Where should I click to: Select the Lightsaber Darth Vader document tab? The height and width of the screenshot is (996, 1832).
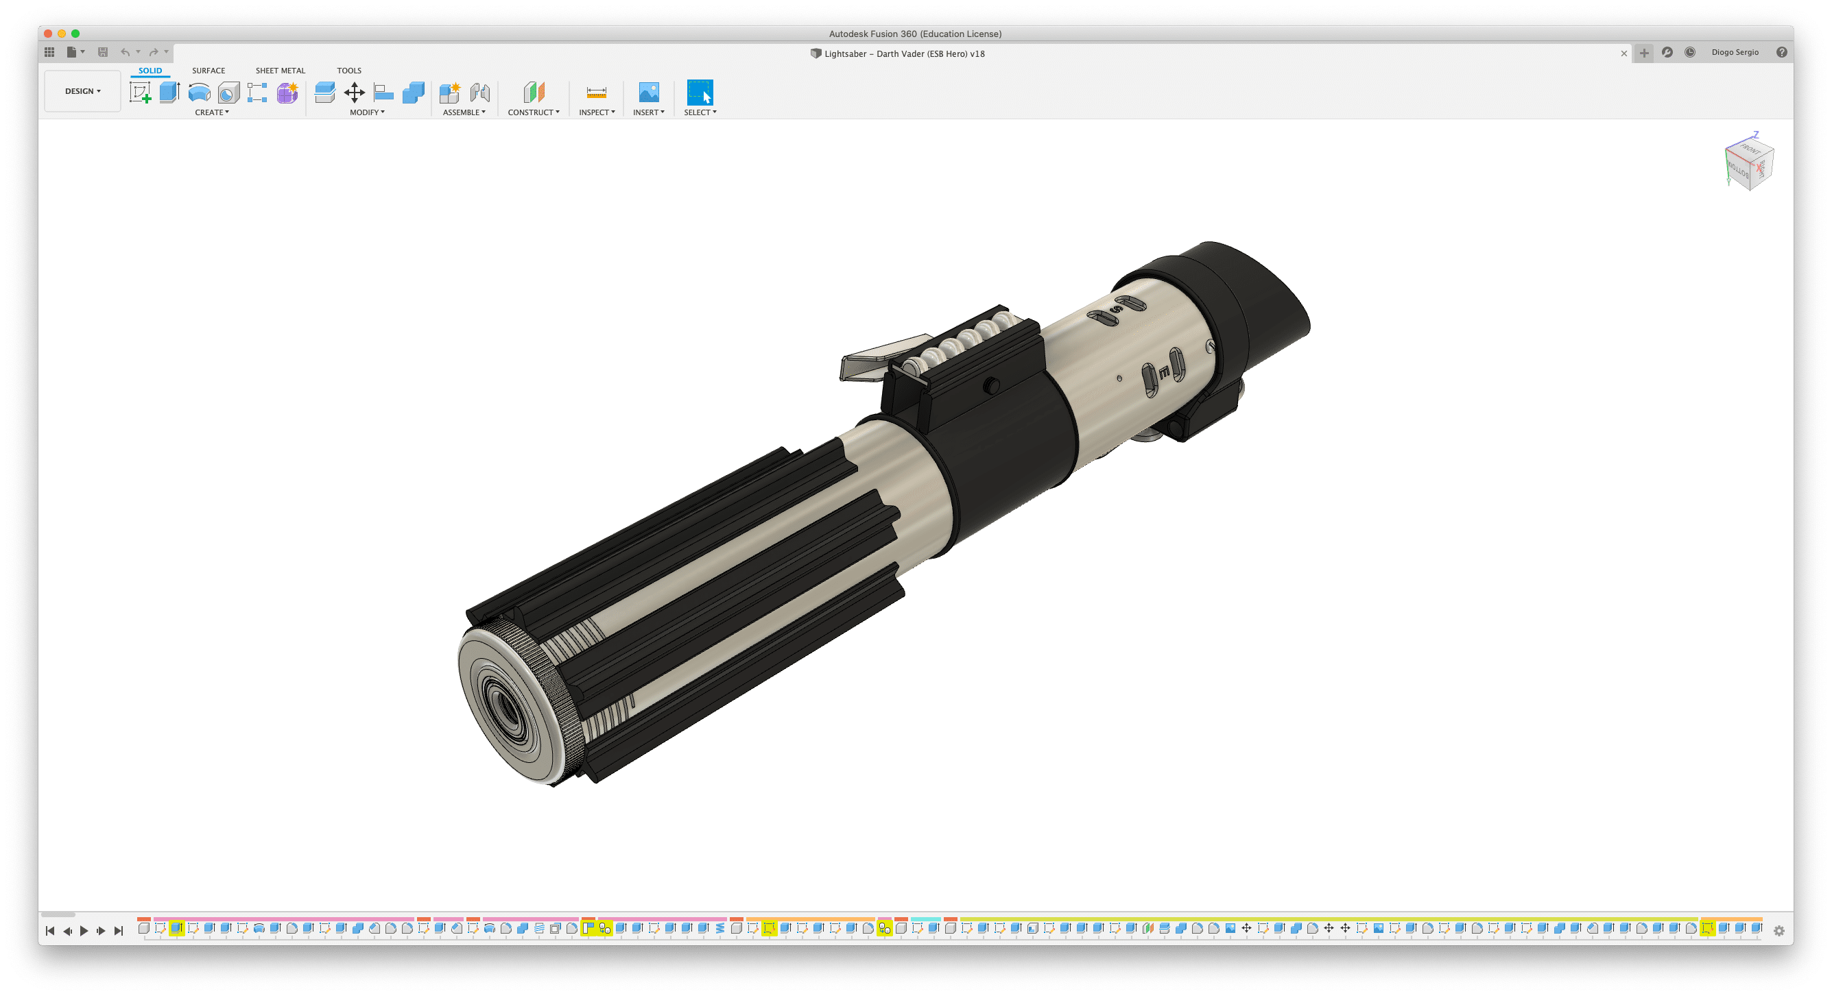pos(898,53)
